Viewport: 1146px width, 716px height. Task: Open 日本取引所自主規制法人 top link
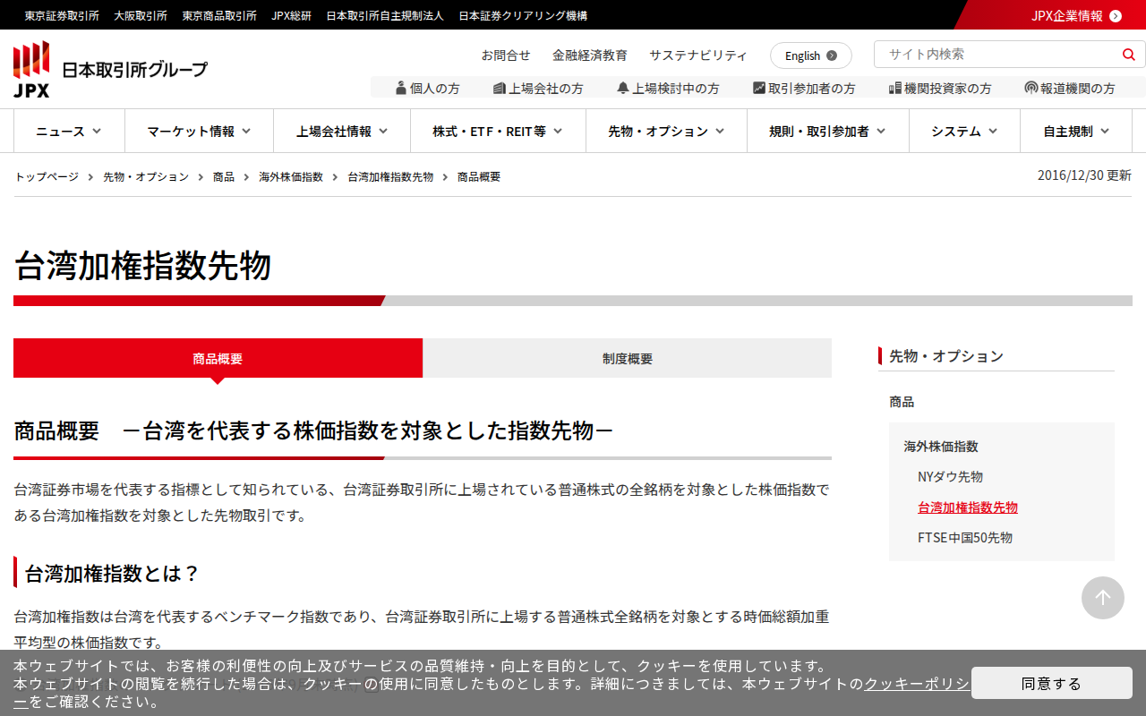pyautogui.click(x=385, y=15)
